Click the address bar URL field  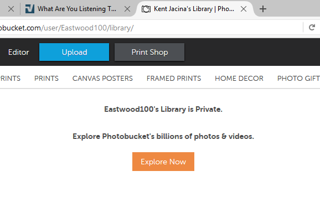(x=150, y=28)
